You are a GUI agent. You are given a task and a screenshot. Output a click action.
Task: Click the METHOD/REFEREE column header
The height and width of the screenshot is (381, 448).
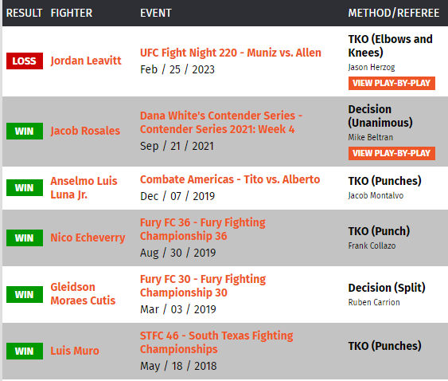pos(394,13)
